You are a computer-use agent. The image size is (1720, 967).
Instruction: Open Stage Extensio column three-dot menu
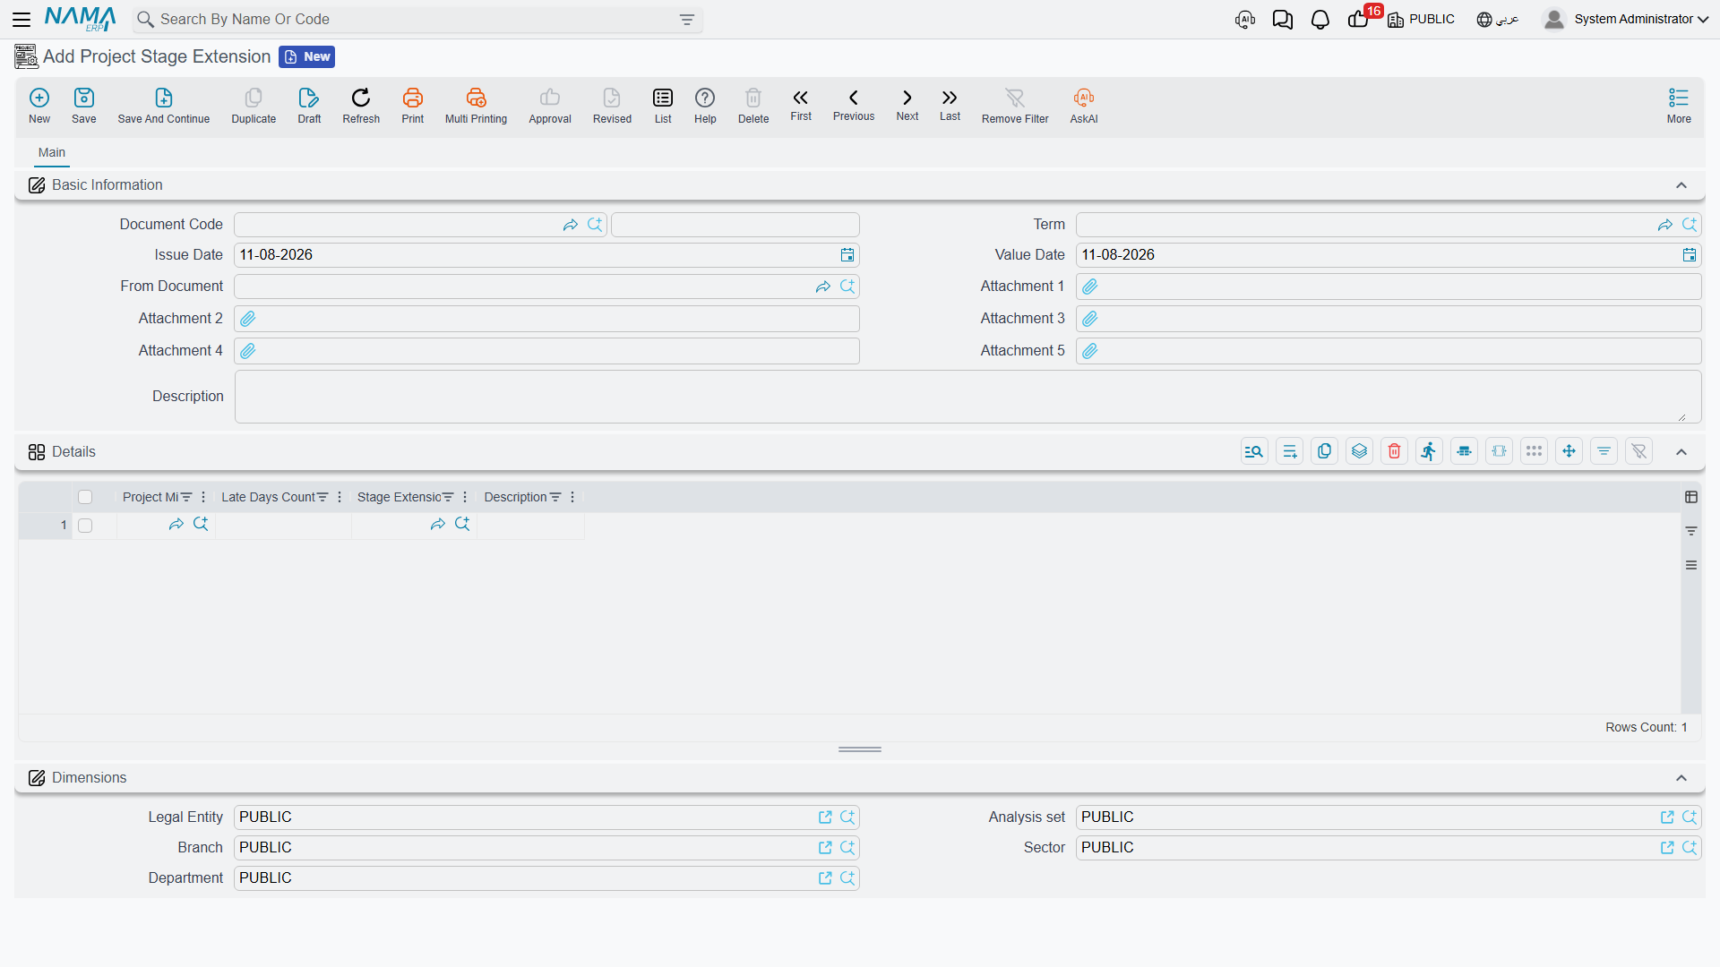[x=465, y=497]
